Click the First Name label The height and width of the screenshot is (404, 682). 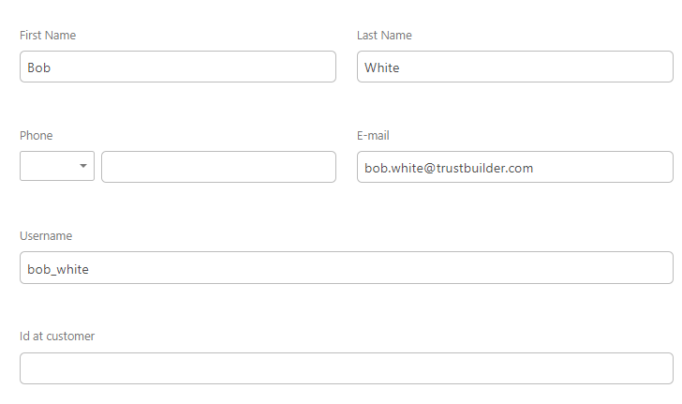(48, 36)
